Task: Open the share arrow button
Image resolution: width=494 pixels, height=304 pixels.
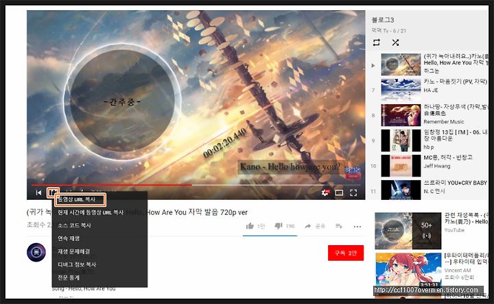Action: [x=308, y=226]
